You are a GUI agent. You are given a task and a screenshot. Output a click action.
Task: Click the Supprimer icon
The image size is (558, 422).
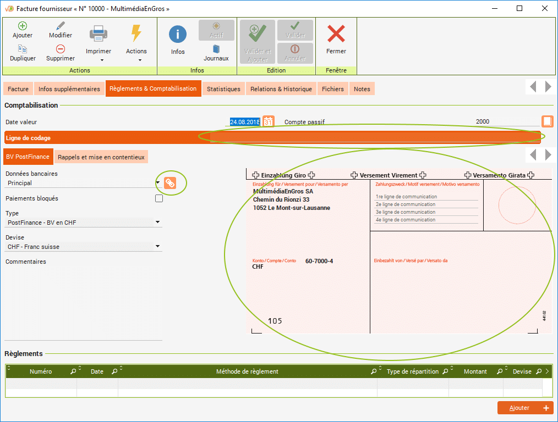(x=61, y=49)
